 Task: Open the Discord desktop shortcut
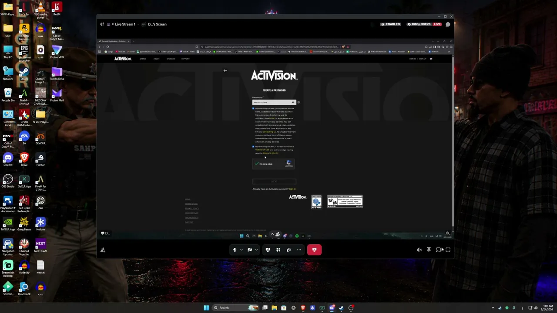point(8,160)
